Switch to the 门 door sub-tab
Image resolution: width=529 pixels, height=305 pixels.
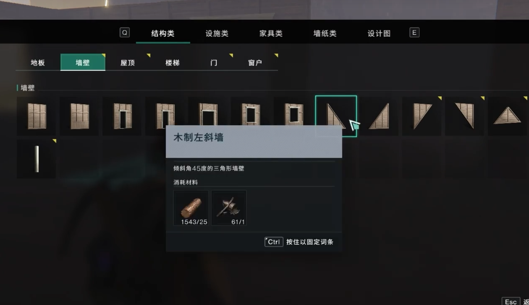pos(214,62)
